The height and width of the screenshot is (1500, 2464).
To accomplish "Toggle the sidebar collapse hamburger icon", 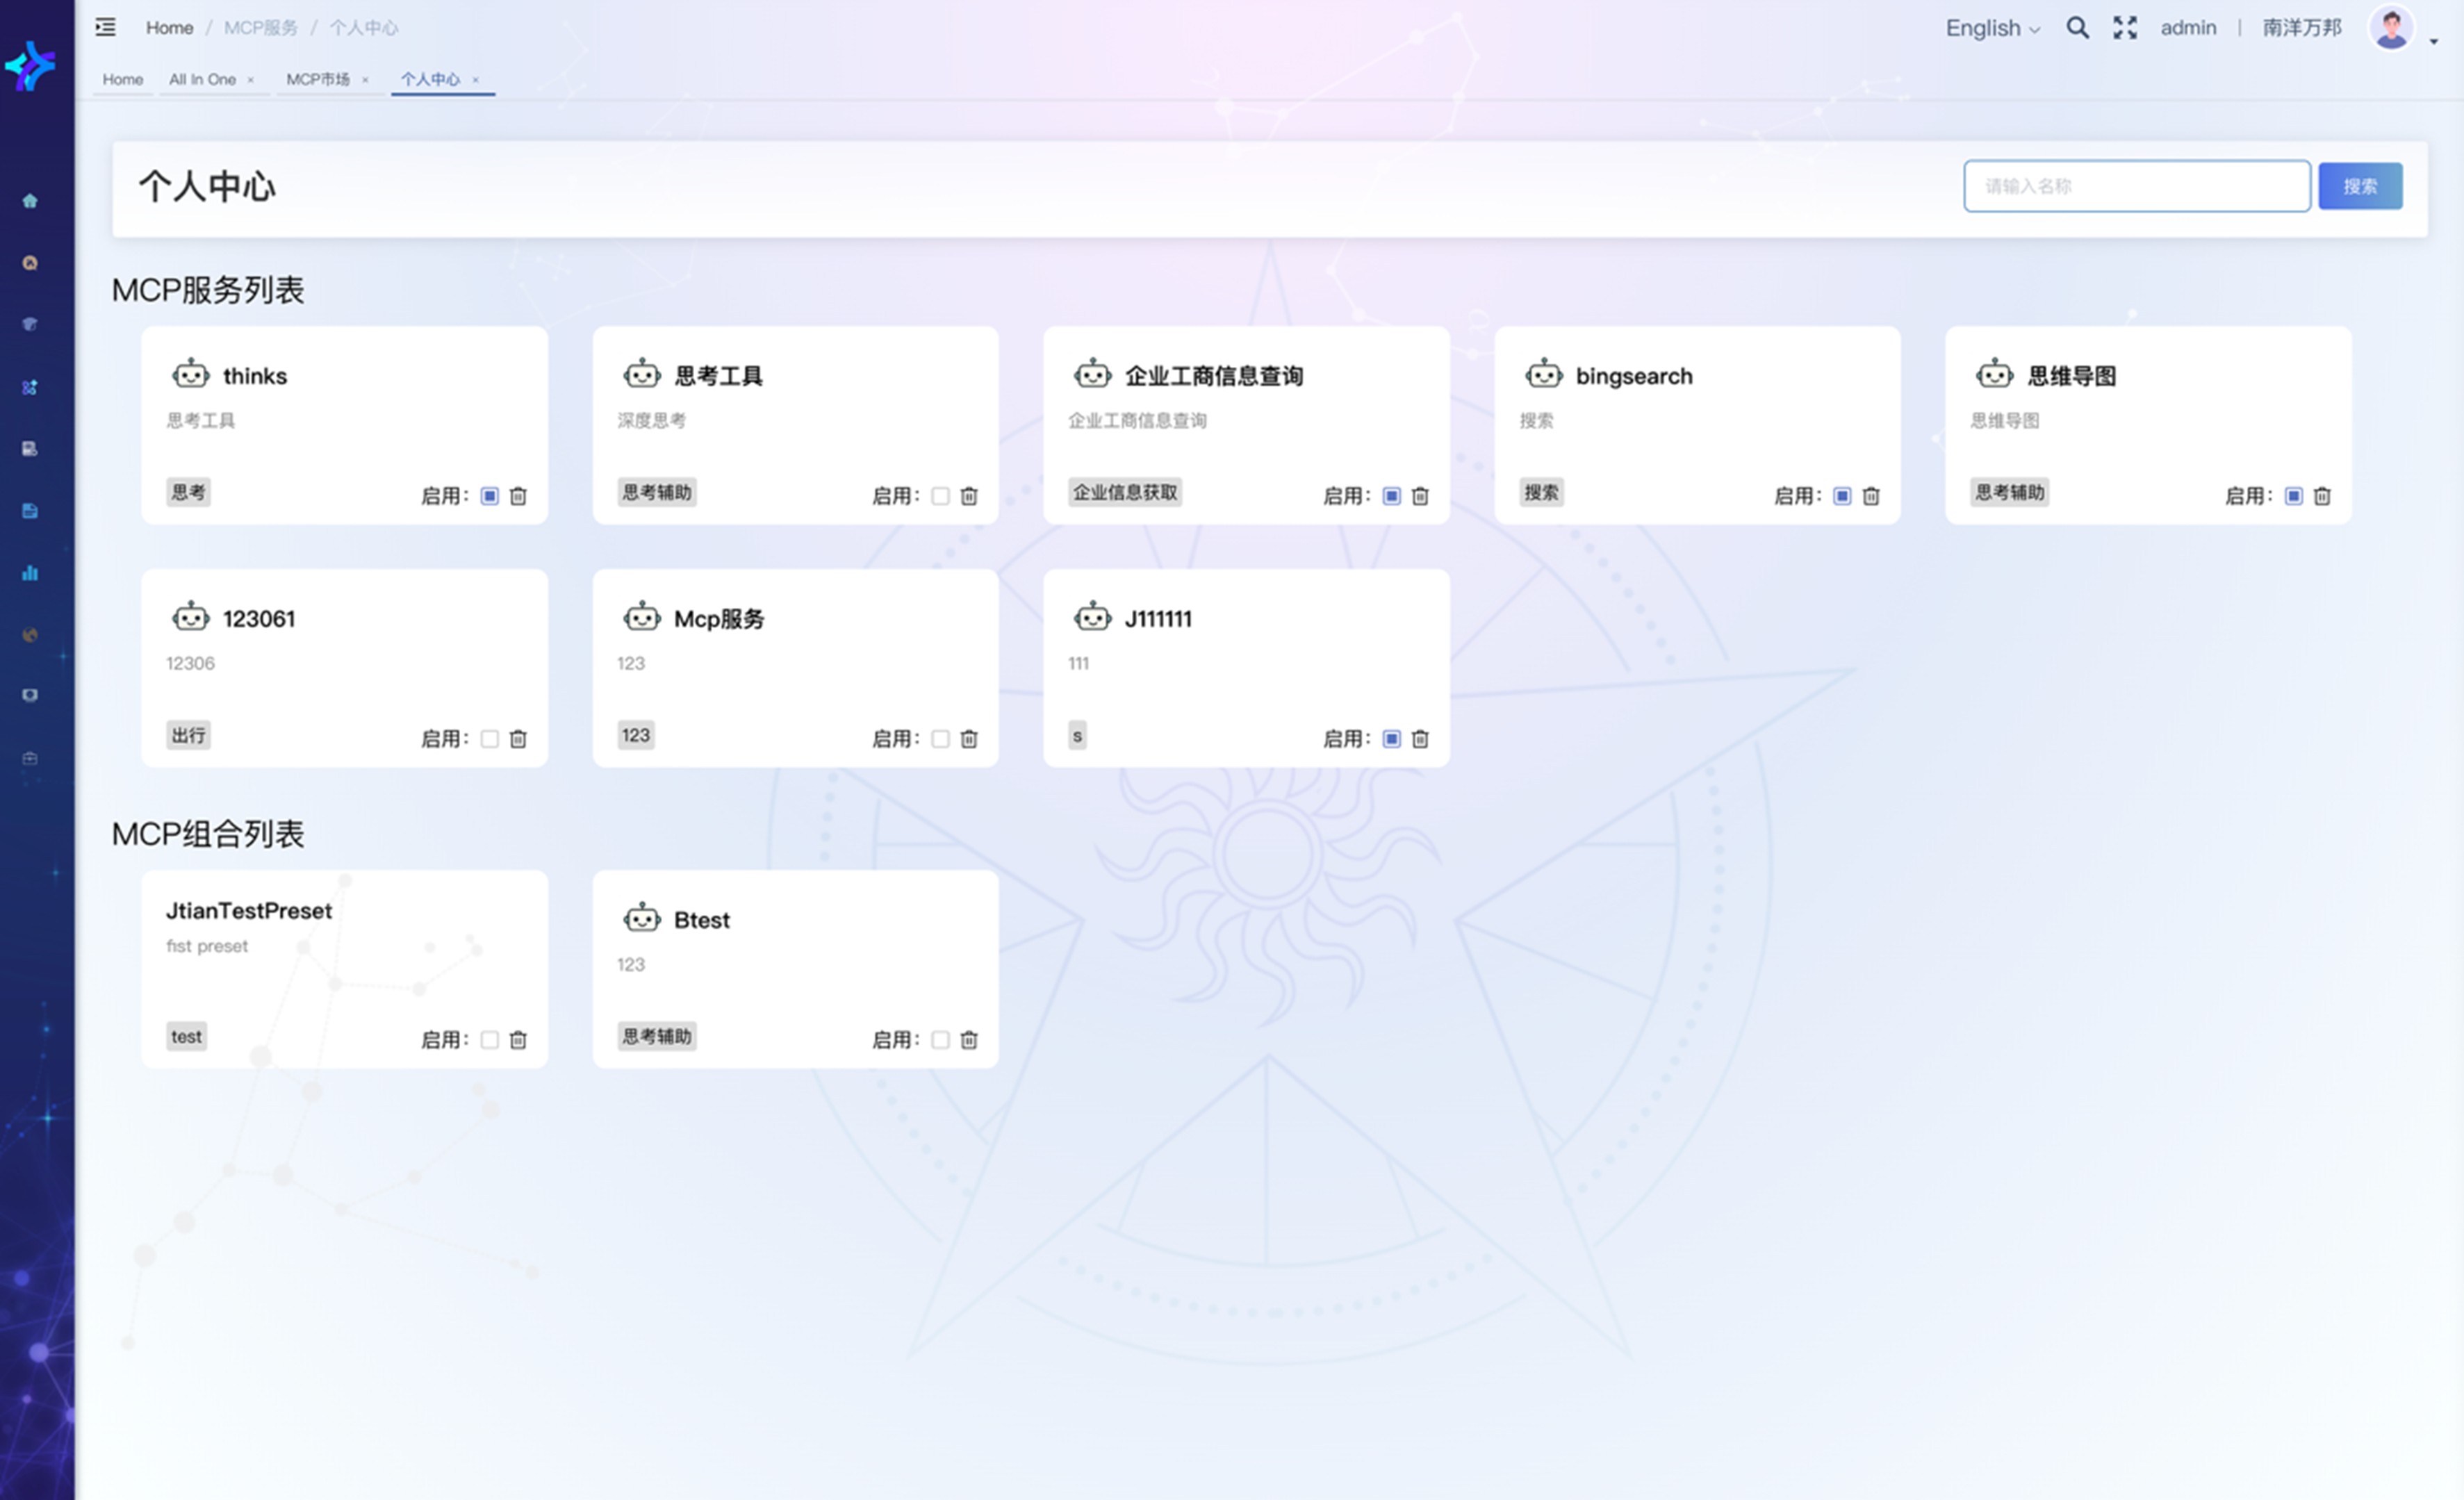I will 105,27.
